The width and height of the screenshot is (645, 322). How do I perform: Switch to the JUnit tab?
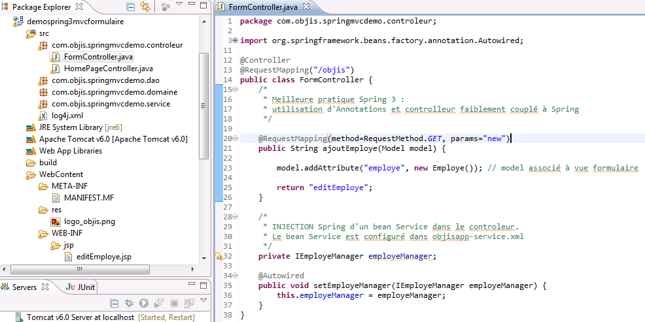coord(80,287)
